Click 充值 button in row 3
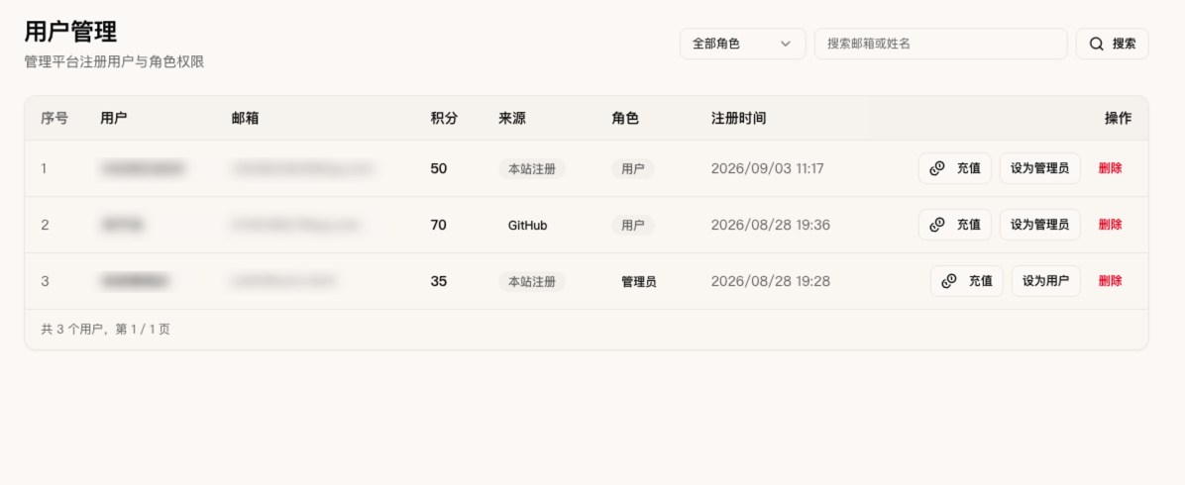Viewport: 1185px width, 485px height. 967,281
